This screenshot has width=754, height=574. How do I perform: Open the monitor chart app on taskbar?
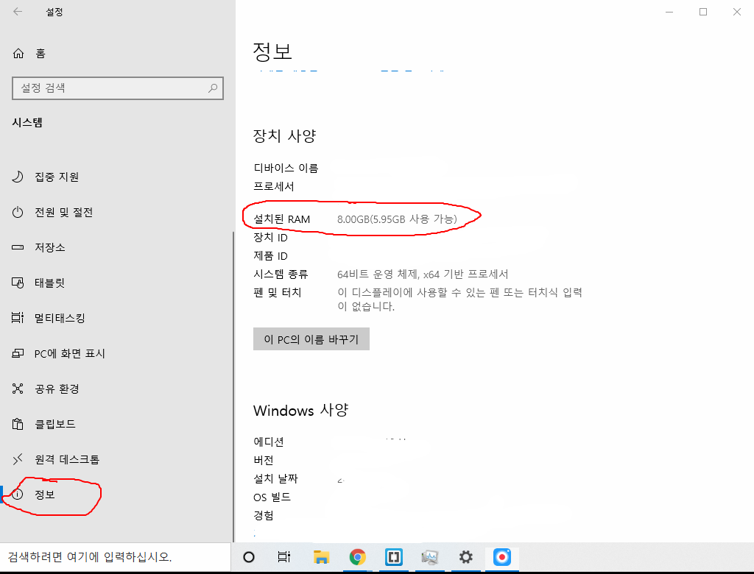(x=429, y=557)
